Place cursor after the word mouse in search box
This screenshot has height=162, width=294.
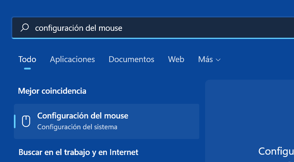pos(123,28)
